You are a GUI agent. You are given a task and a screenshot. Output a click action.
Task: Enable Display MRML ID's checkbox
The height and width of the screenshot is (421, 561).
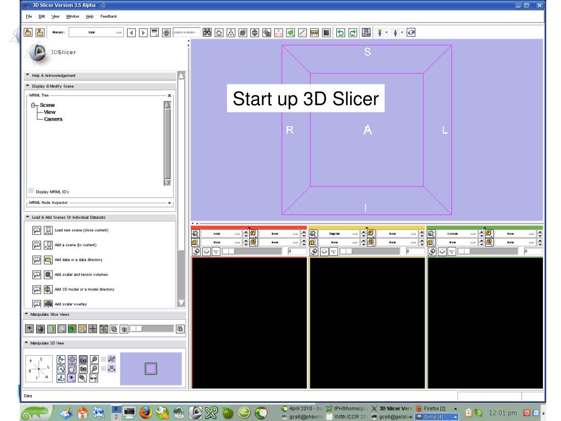coord(31,191)
